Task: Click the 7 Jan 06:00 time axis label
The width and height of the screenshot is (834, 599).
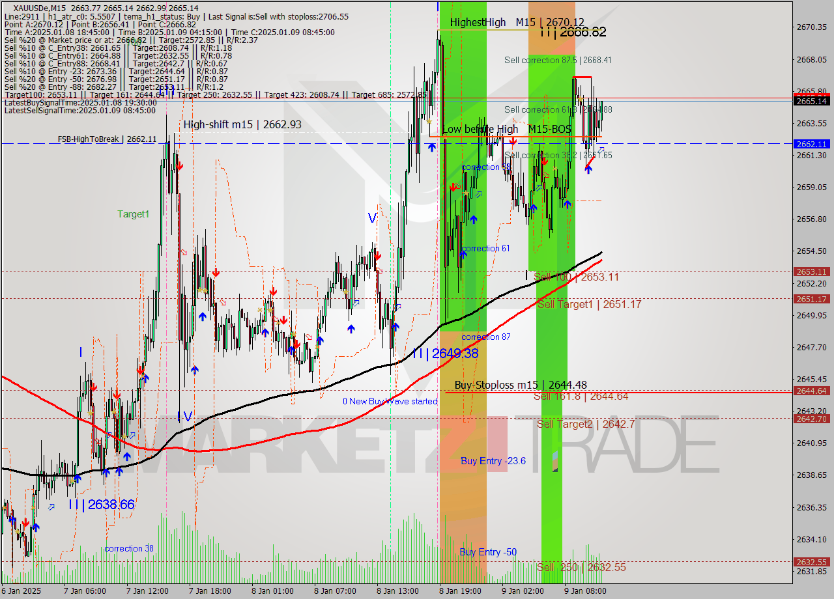Action: [x=84, y=591]
